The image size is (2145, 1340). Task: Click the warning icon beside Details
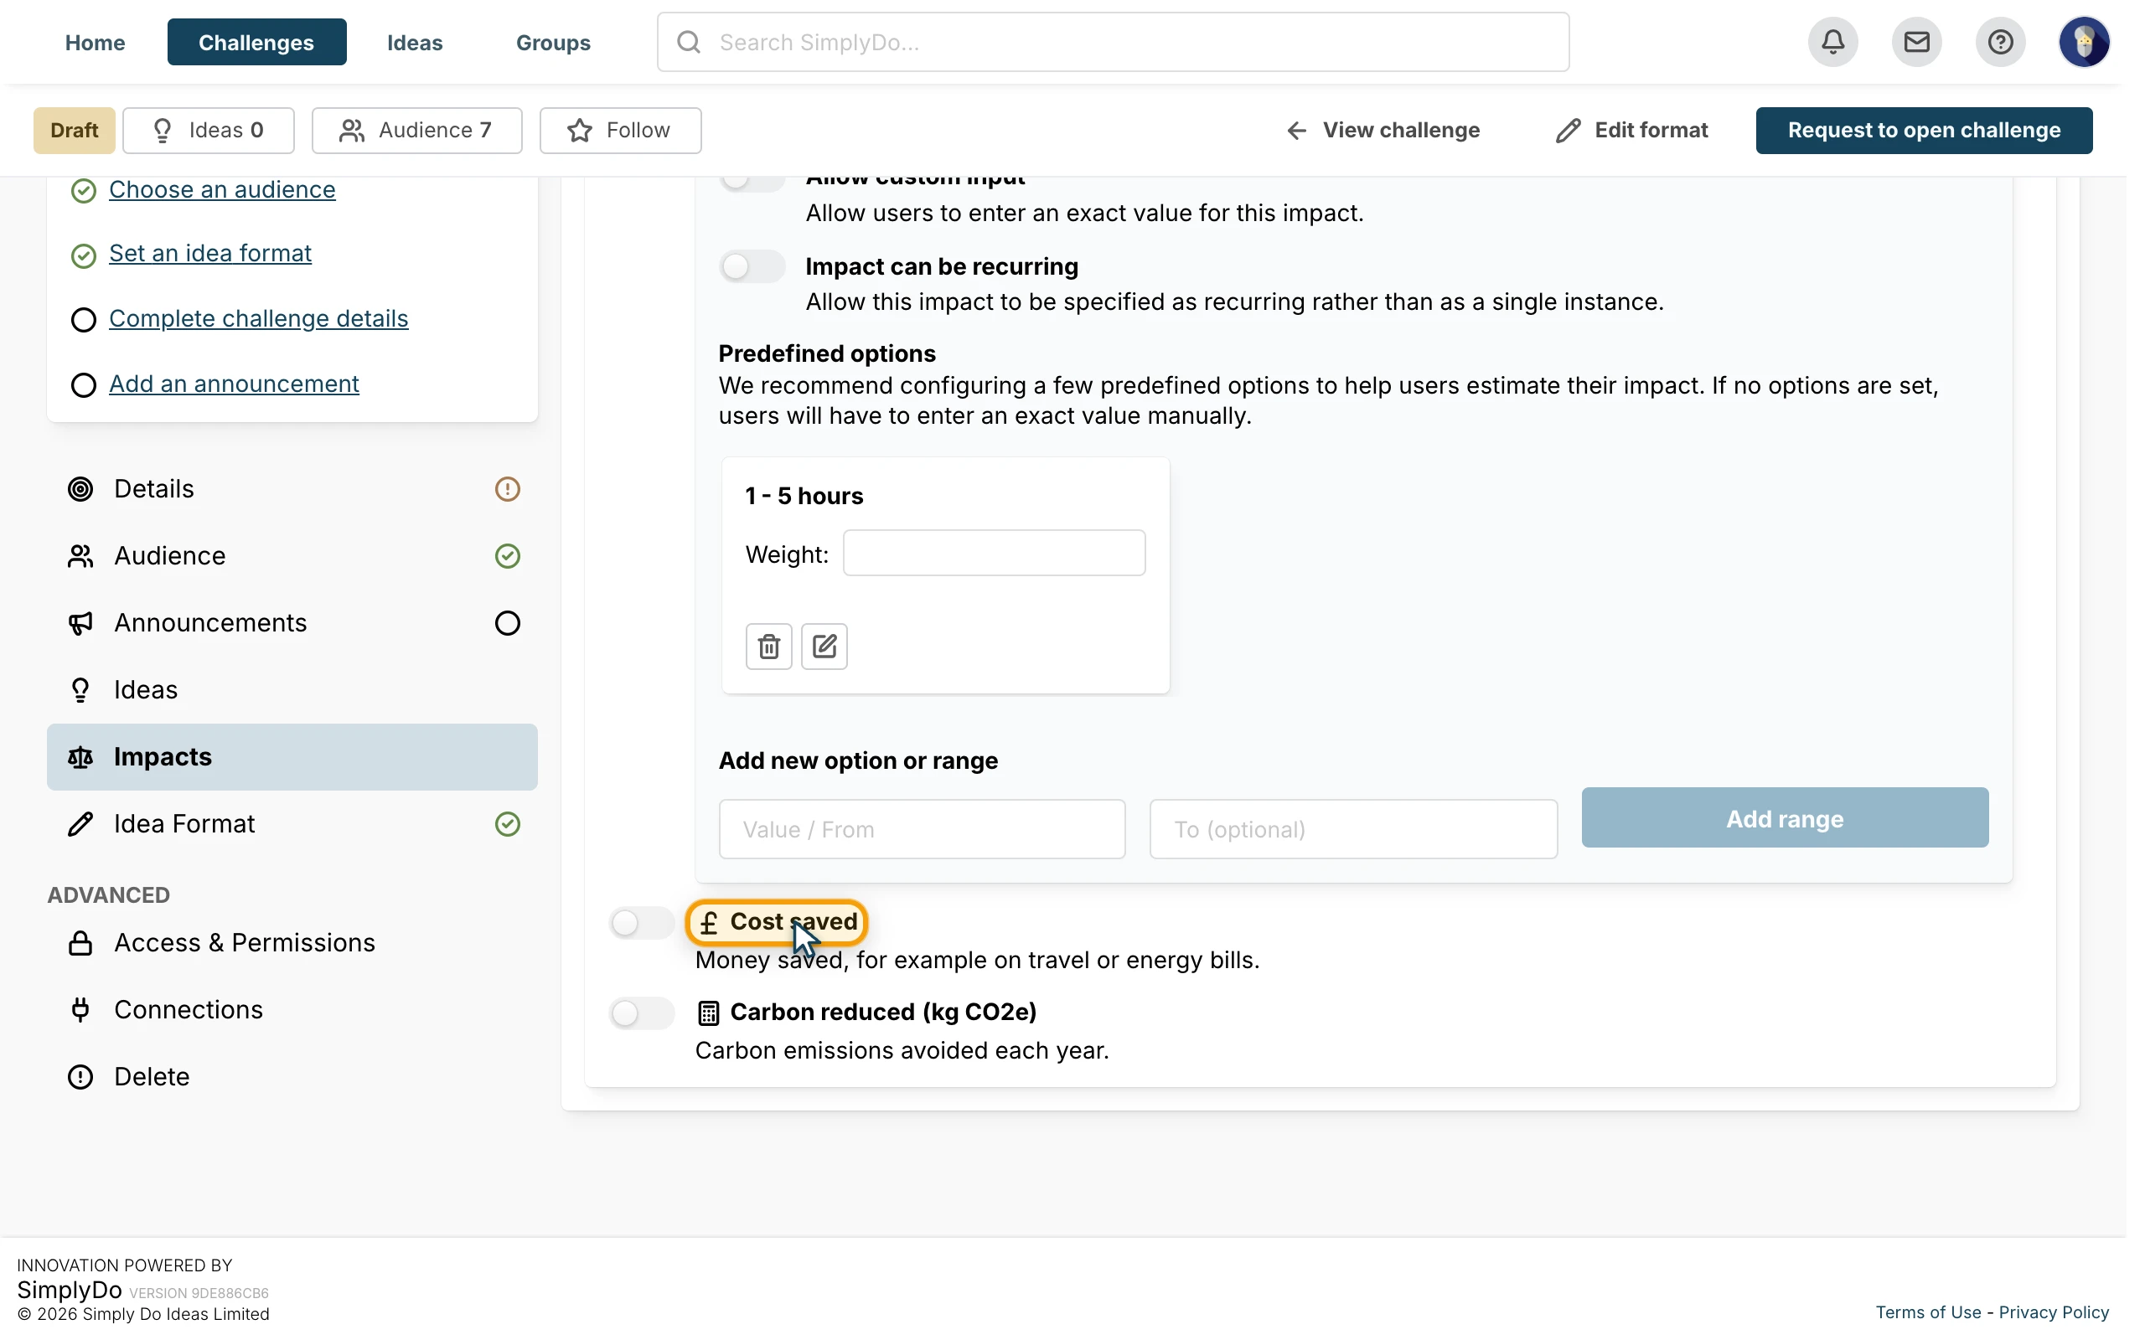(507, 489)
